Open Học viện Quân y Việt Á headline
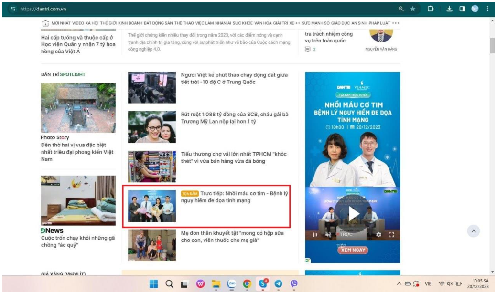Viewport: 497px width, 292px height. click(78, 44)
